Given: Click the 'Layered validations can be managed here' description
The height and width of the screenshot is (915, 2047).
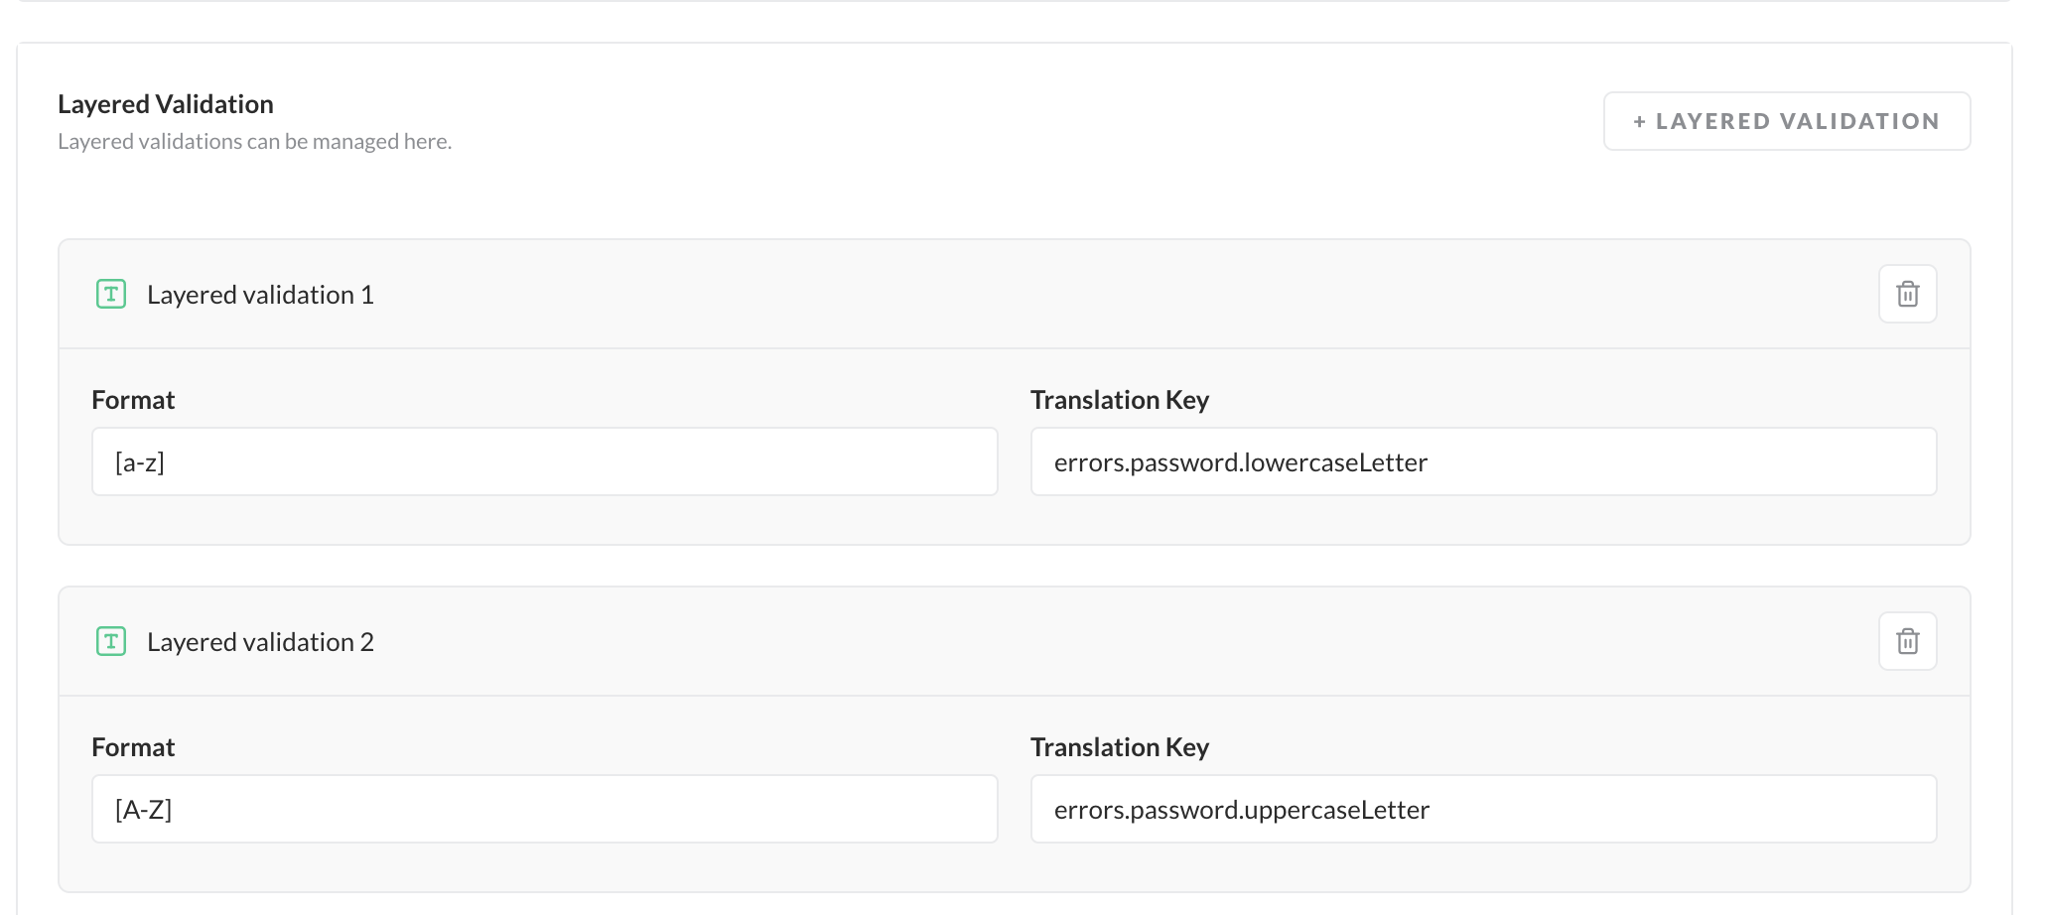Looking at the screenshot, I should tap(254, 141).
